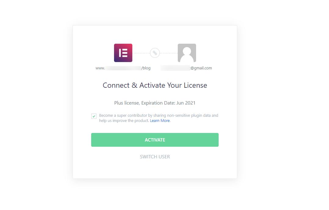329x210 pixels.
Task: Click the "Plus license" text
Action: 127,103
